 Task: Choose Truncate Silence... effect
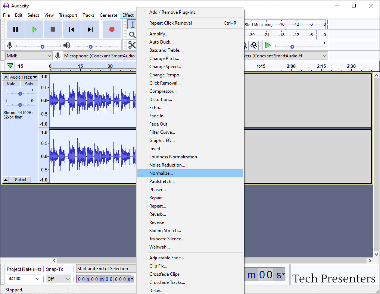190,239
